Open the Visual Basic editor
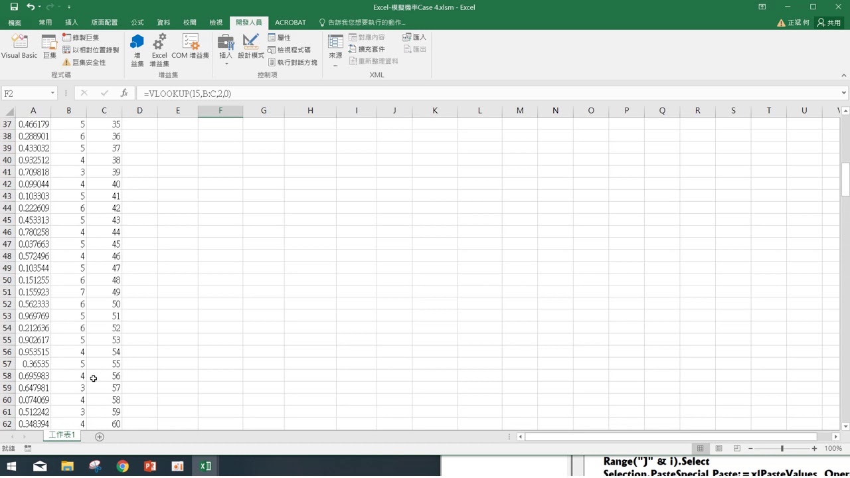This screenshot has width=850, height=478. click(19, 46)
